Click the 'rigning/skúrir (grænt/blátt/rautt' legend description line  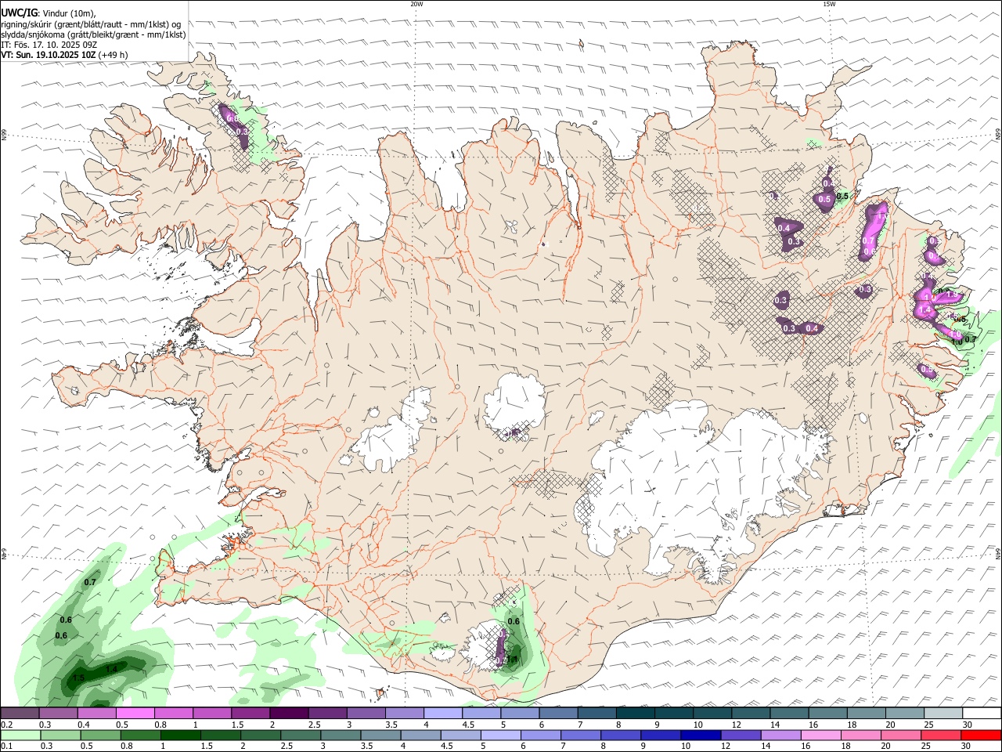point(91,24)
